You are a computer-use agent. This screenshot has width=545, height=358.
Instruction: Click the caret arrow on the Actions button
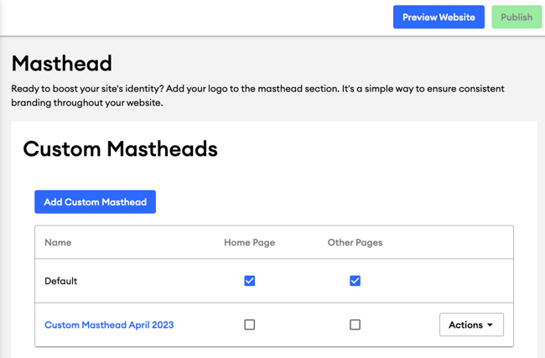click(x=490, y=325)
